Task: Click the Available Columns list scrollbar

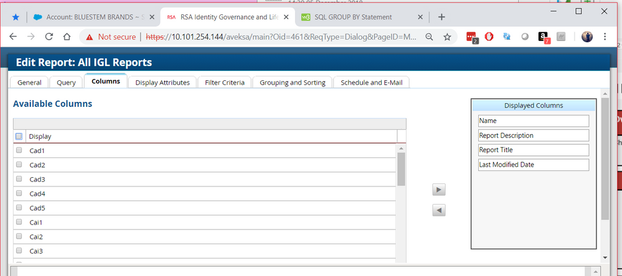Action: pos(402,169)
